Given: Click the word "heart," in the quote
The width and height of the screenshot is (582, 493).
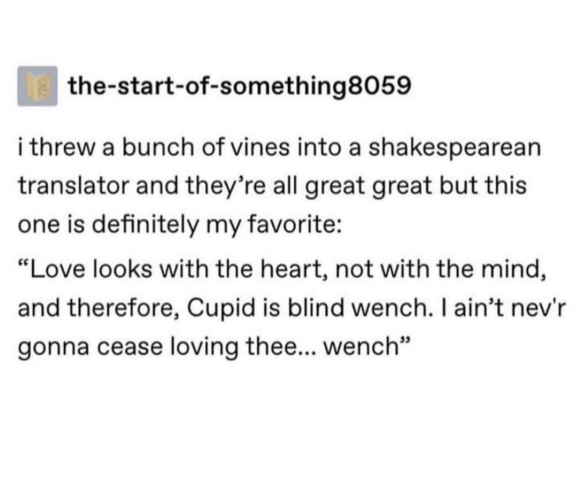Looking at the screenshot, I should coord(300,270).
